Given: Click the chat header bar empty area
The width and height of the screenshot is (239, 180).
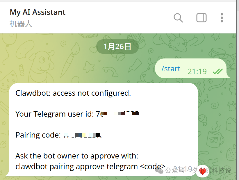Looking at the screenshot, I should coord(119,18).
